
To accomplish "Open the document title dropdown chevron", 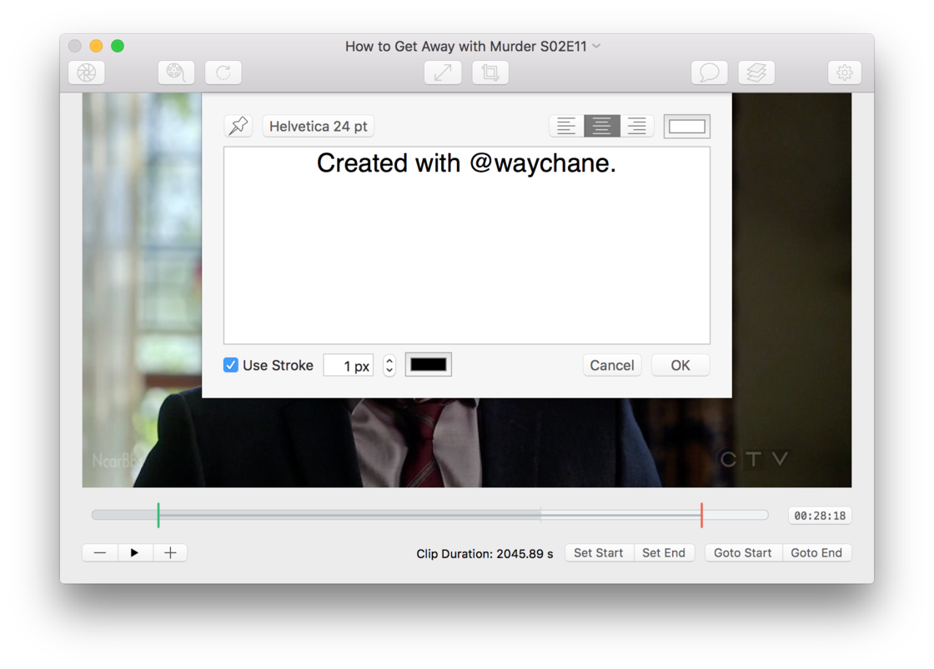I will (597, 46).
